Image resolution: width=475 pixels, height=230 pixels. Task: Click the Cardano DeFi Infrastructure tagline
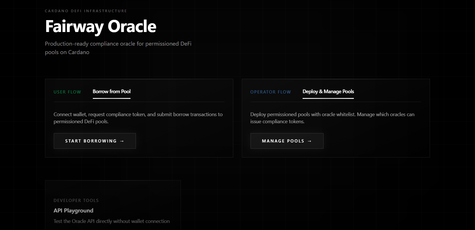tap(86, 11)
